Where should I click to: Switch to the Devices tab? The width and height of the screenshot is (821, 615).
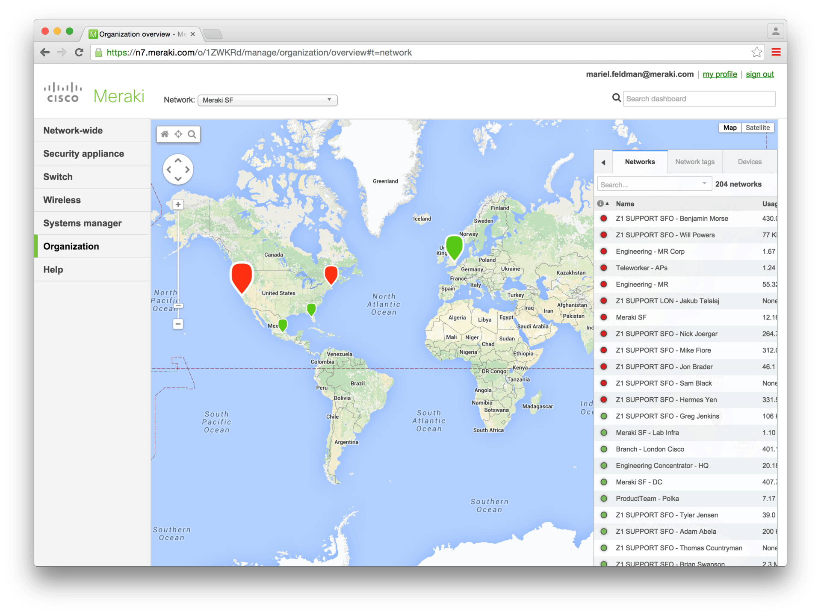coord(750,162)
